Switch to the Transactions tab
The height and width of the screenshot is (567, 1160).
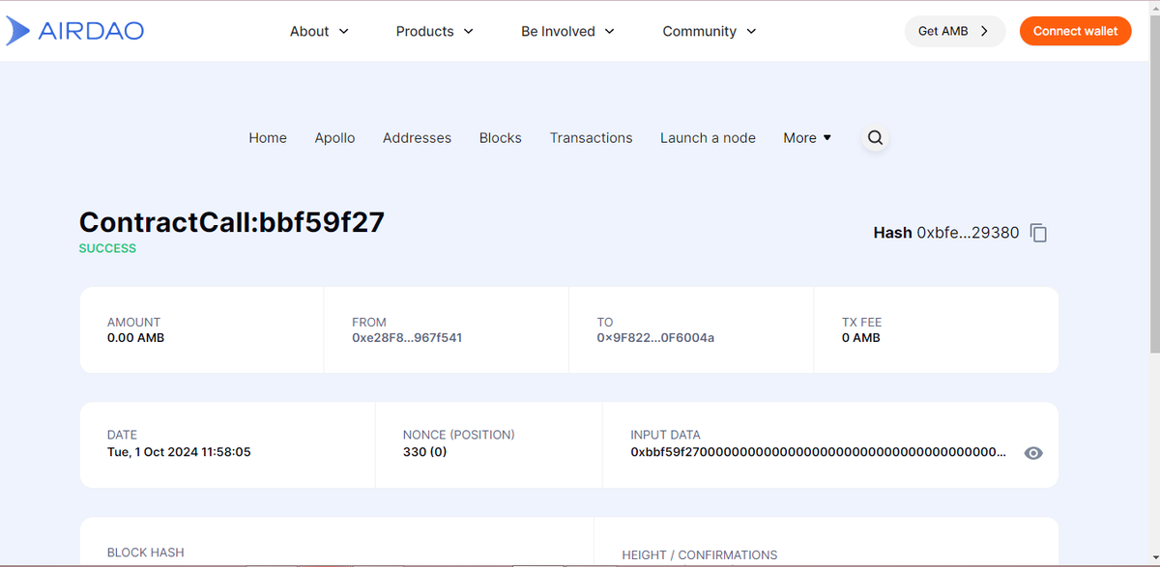point(591,138)
